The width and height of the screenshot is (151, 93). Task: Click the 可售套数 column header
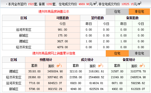(x=63, y=18)
